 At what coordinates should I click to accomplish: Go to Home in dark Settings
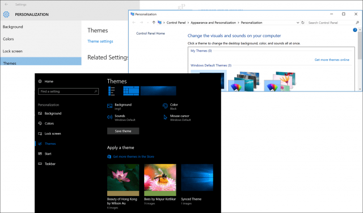[45, 81]
